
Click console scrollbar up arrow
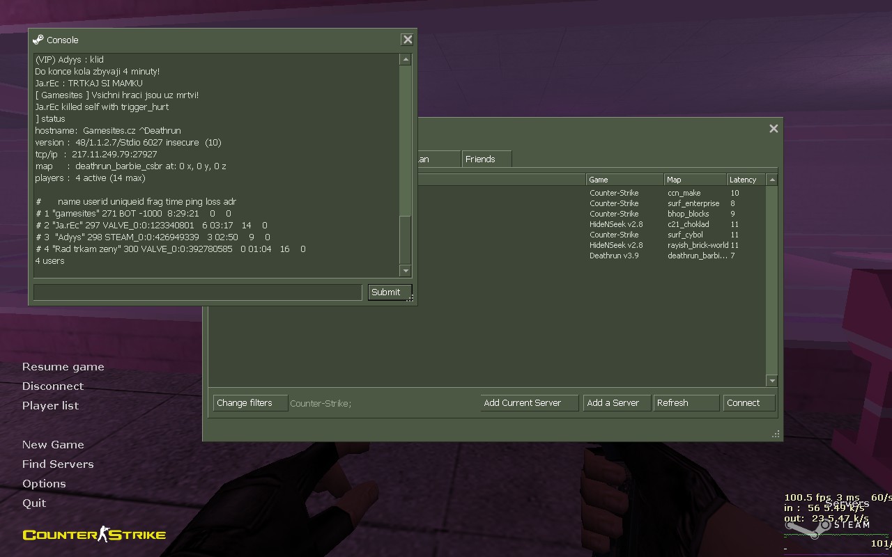click(x=406, y=59)
